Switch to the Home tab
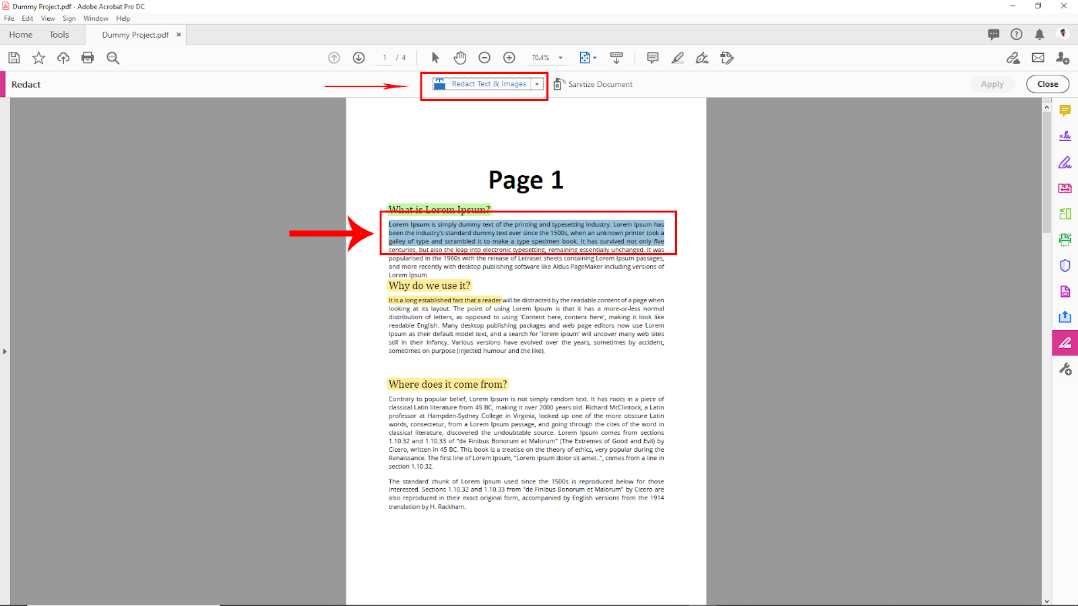The width and height of the screenshot is (1078, 606). pos(21,34)
